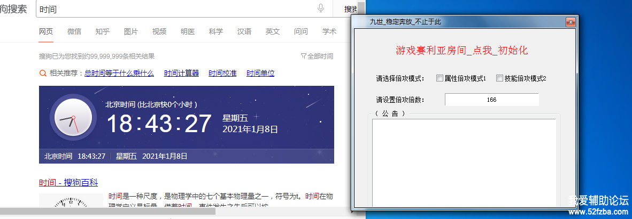The width and height of the screenshot is (632, 219).
Task: Click the search box containing 时间
Action: [184, 9]
